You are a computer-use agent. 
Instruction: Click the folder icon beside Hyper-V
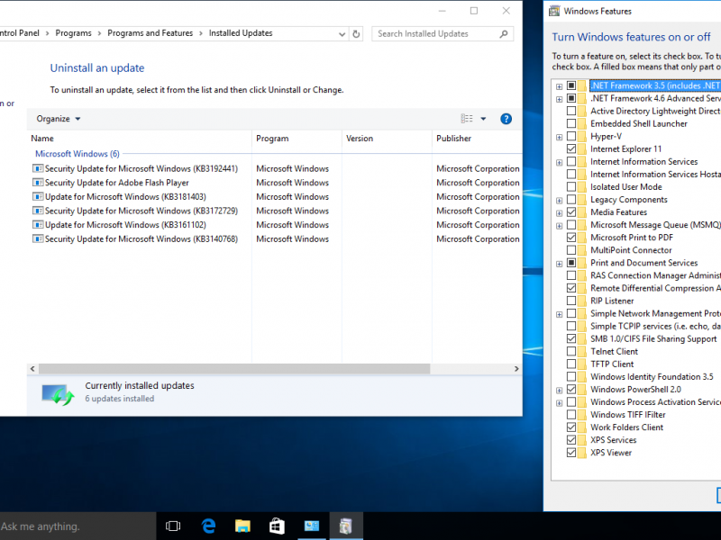click(581, 137)
